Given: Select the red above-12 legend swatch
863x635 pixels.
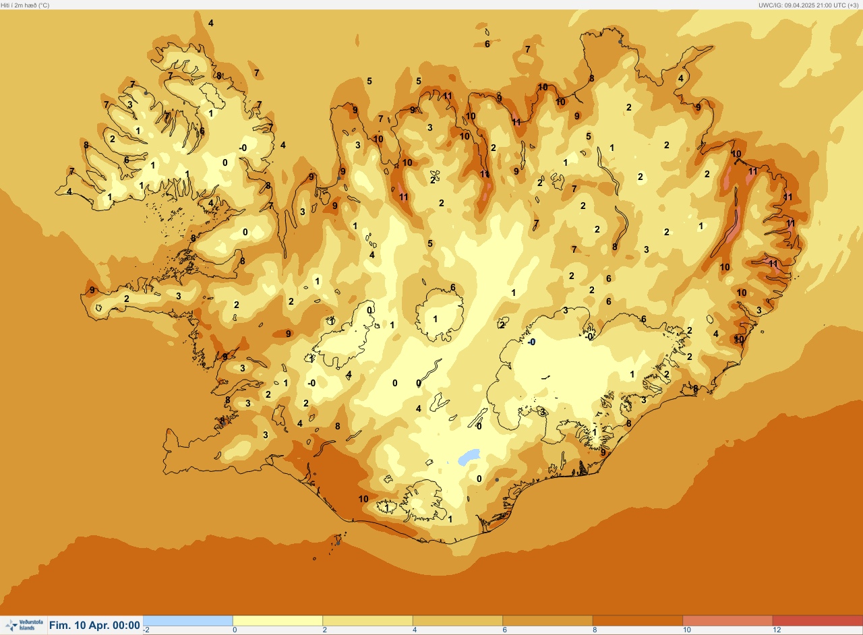Looking at the screenshot, I should click(817, 620).
